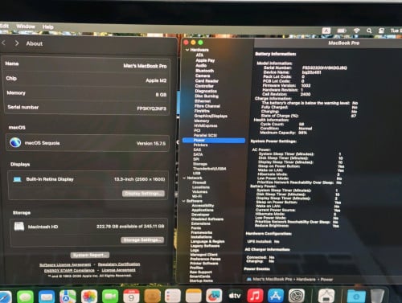Go back using the About back arrow

click(x=4, y=43)
